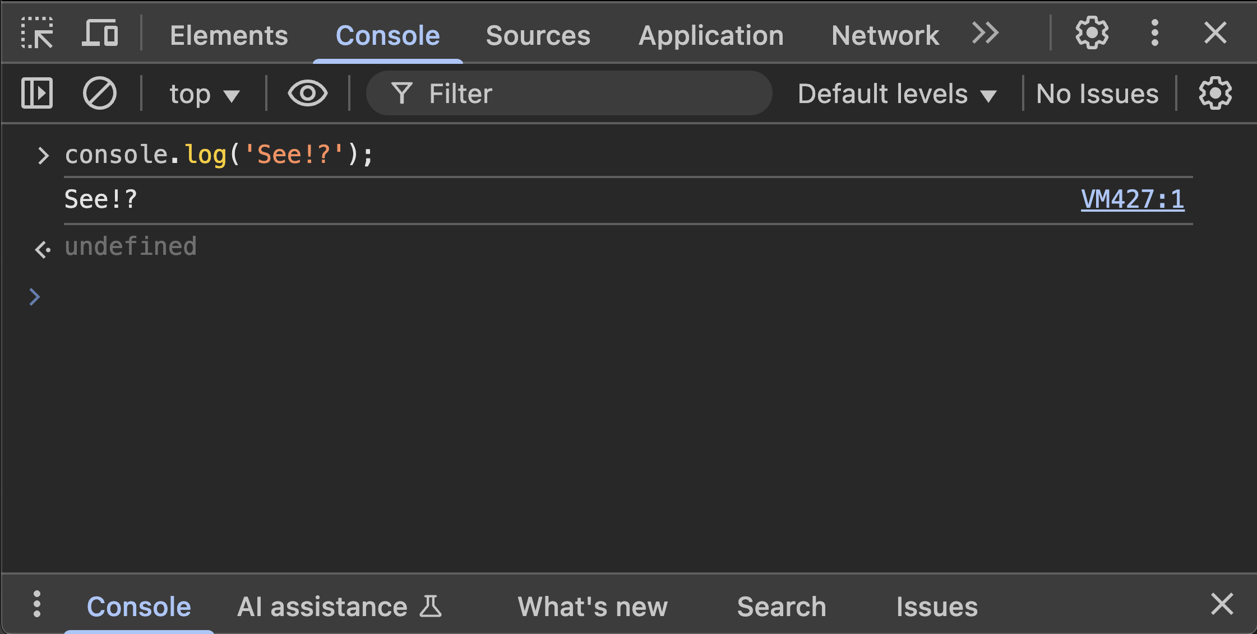Toggle the device toolbar icon
Viewport: 1257px width, 634px height.
(100, 34)
